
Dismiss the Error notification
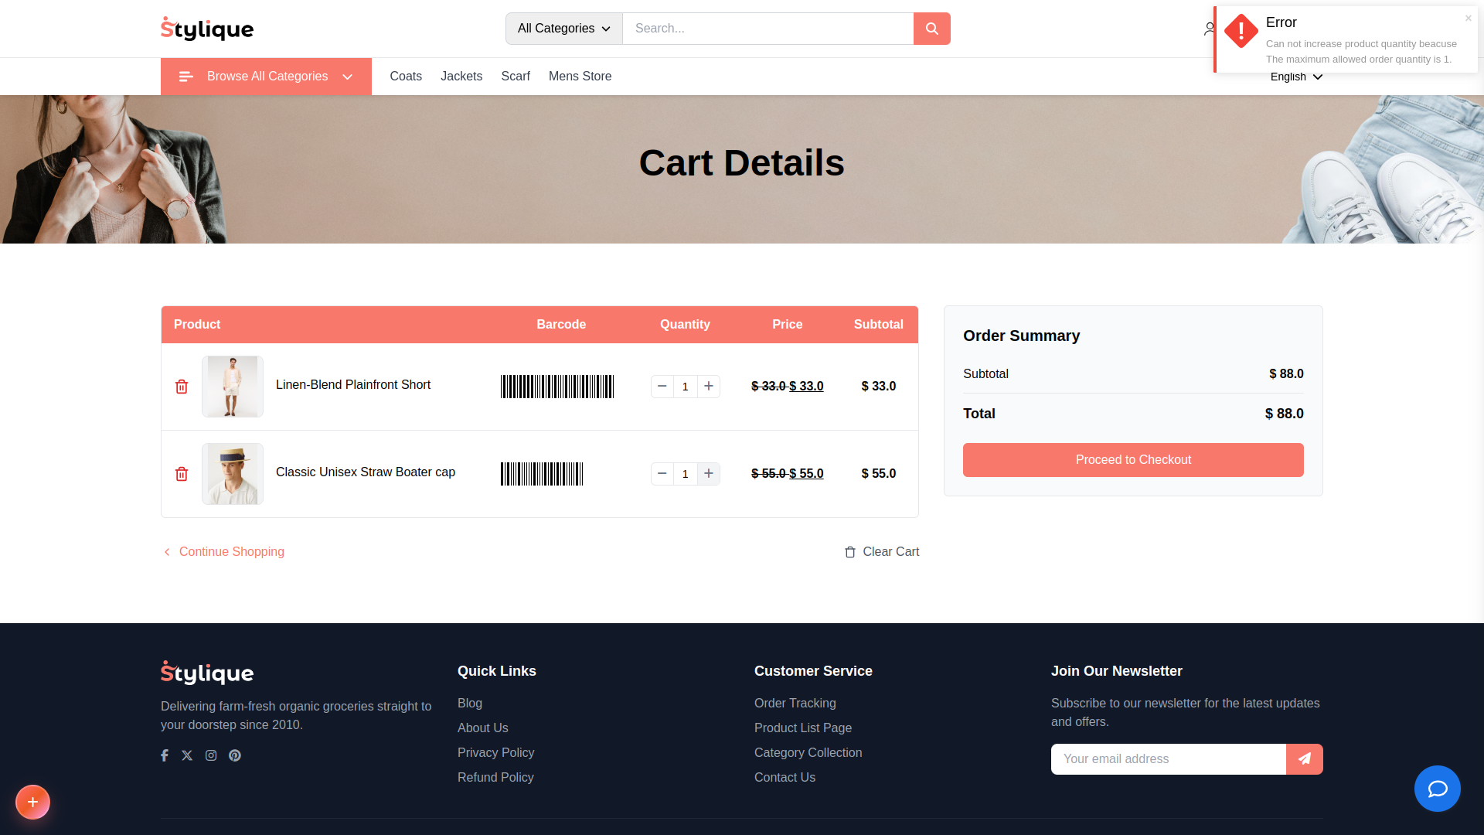point(1469,18)
